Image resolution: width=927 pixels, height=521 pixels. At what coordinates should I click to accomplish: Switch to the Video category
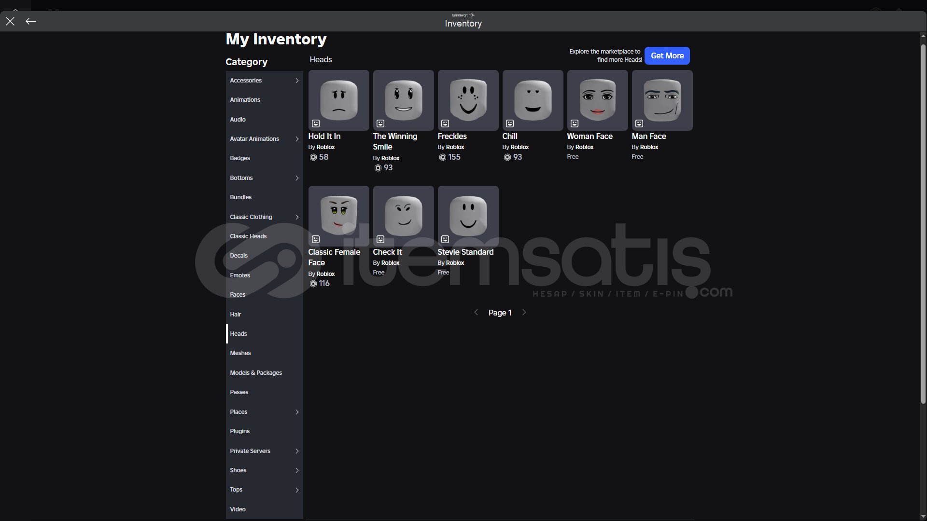[265, 509]
